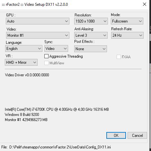Screen dimensions: 151x151
Task: Toggle the MultiView checkbox
Action: click(x=46, y=63)
